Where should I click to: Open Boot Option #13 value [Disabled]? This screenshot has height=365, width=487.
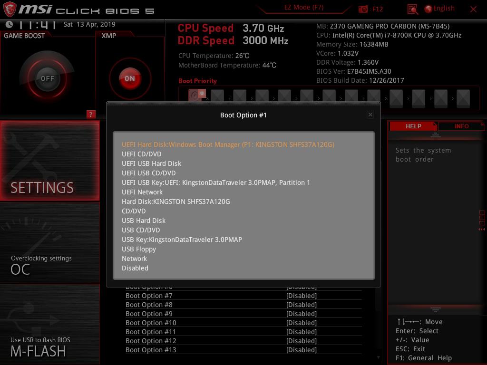click(301, 350)
